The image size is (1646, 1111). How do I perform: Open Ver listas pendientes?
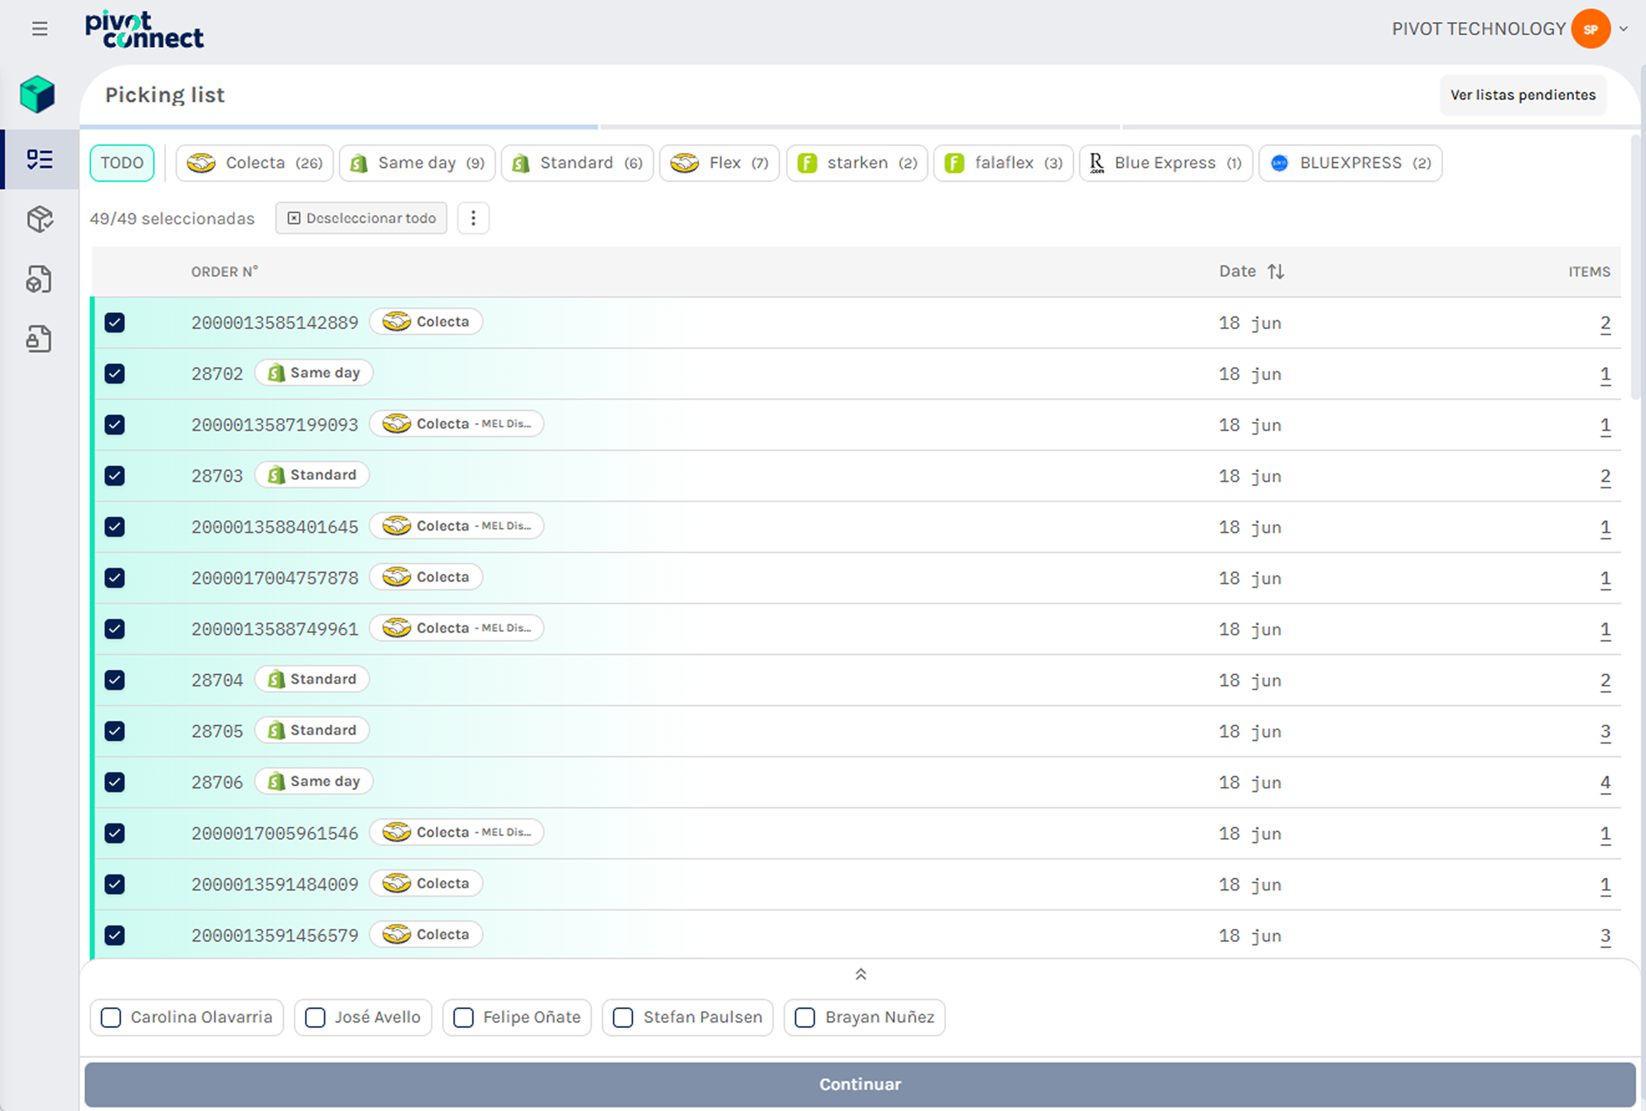[x=1523, y=95]
